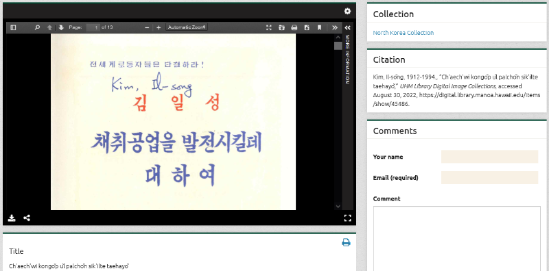Click the blue print icon above Title

346,242
